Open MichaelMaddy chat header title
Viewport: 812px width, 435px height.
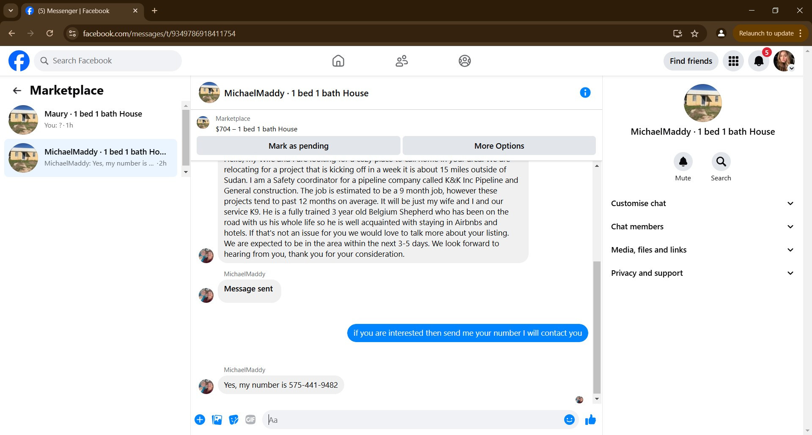pyautogui.click(x=296, y=93)
